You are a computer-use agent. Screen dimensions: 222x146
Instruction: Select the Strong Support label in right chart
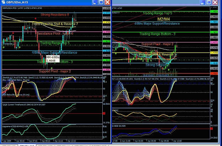(x=157, y=65)
